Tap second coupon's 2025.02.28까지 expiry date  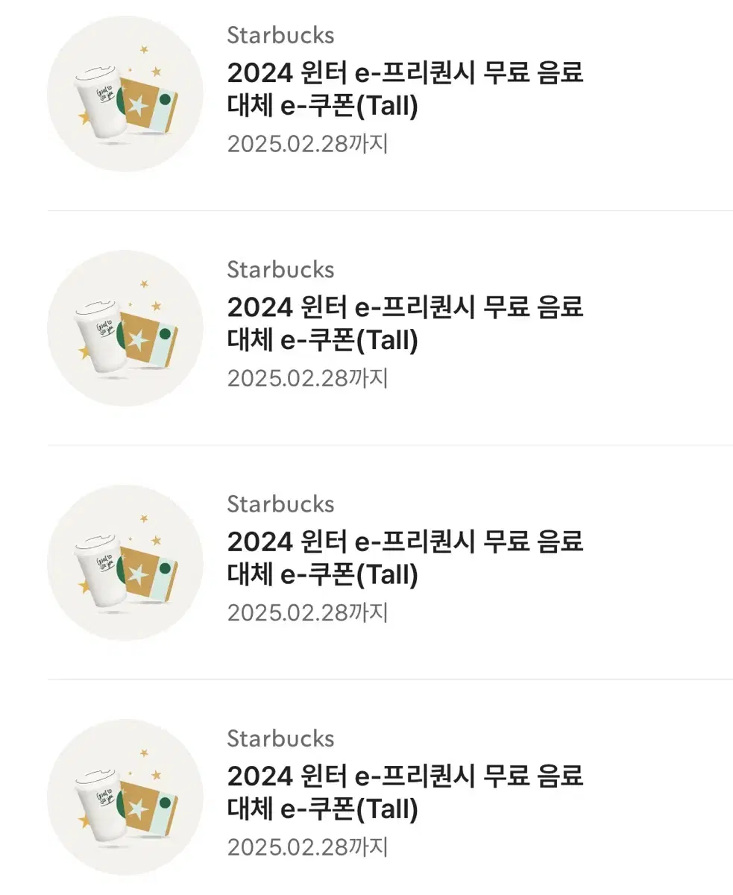click(x=307, y=378)
